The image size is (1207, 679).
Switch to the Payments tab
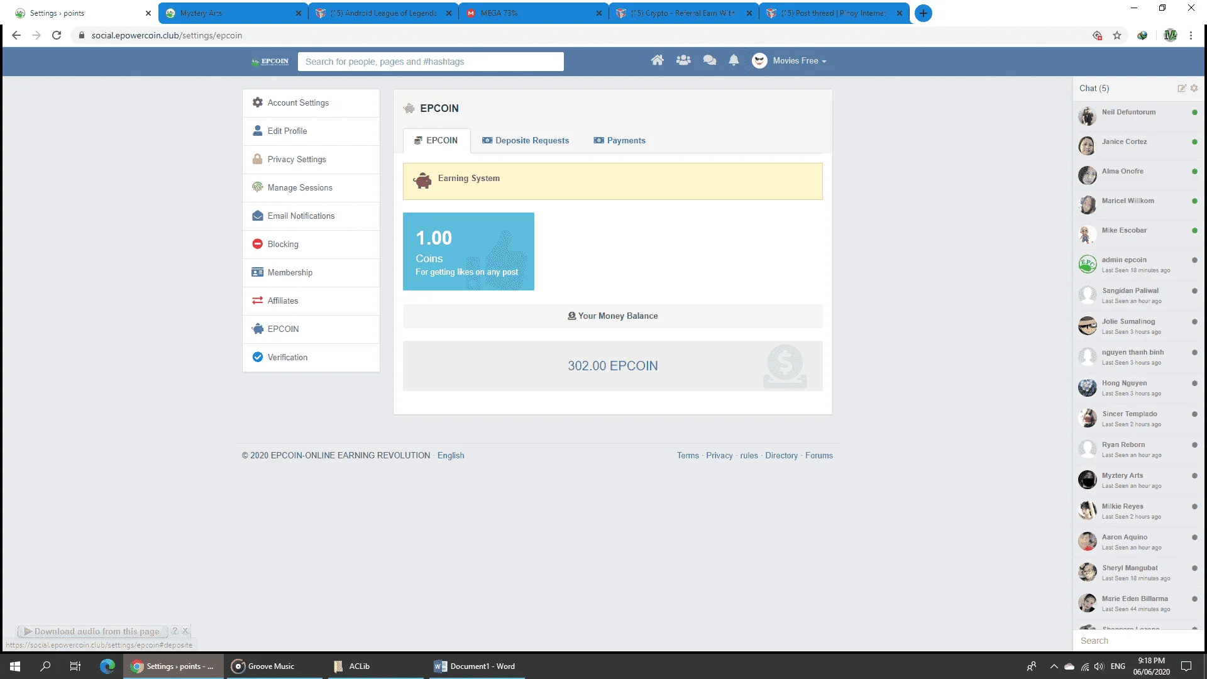[620, 140]
